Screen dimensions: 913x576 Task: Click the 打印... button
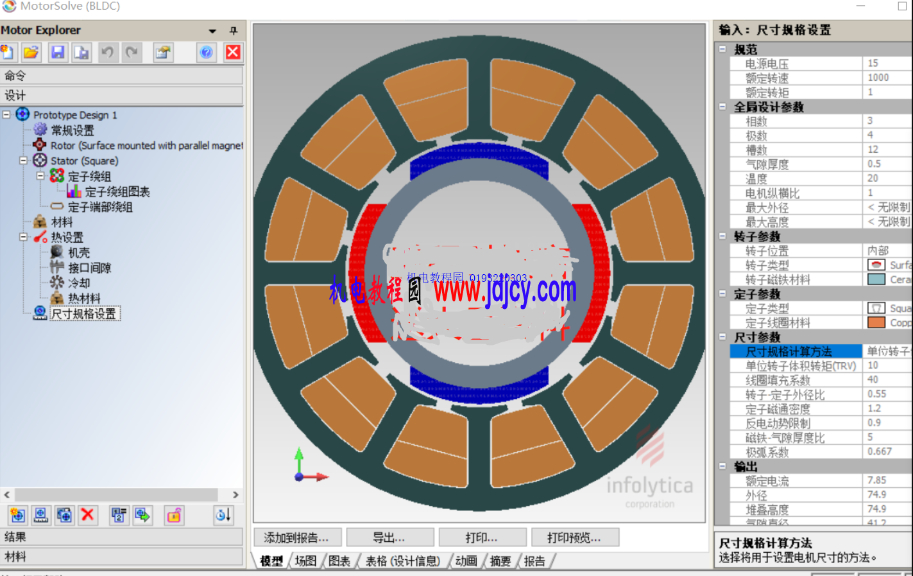tap(482, 537)
